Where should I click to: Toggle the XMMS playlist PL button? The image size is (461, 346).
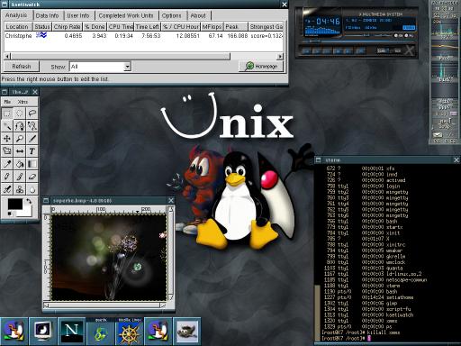[409, 35]
